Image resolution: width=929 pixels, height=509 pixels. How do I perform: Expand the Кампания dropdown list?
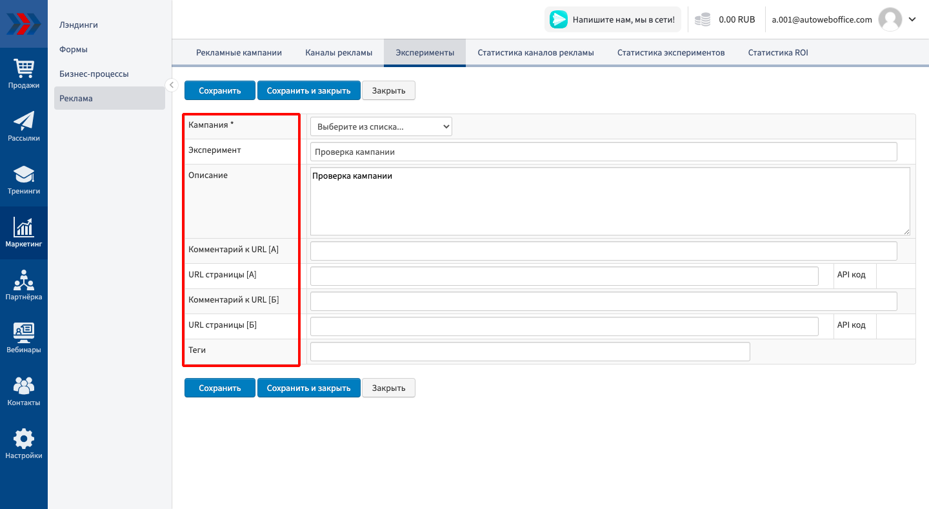click(381, 126)
